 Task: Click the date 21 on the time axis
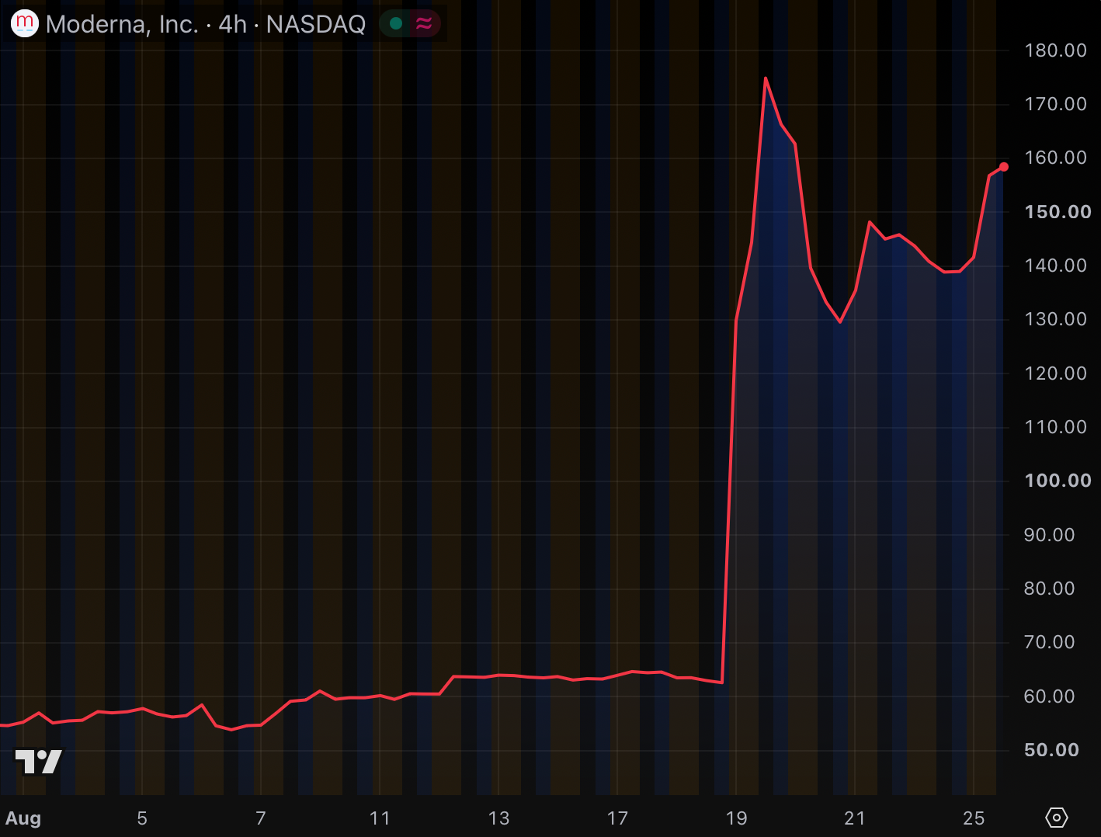[855, 818]
